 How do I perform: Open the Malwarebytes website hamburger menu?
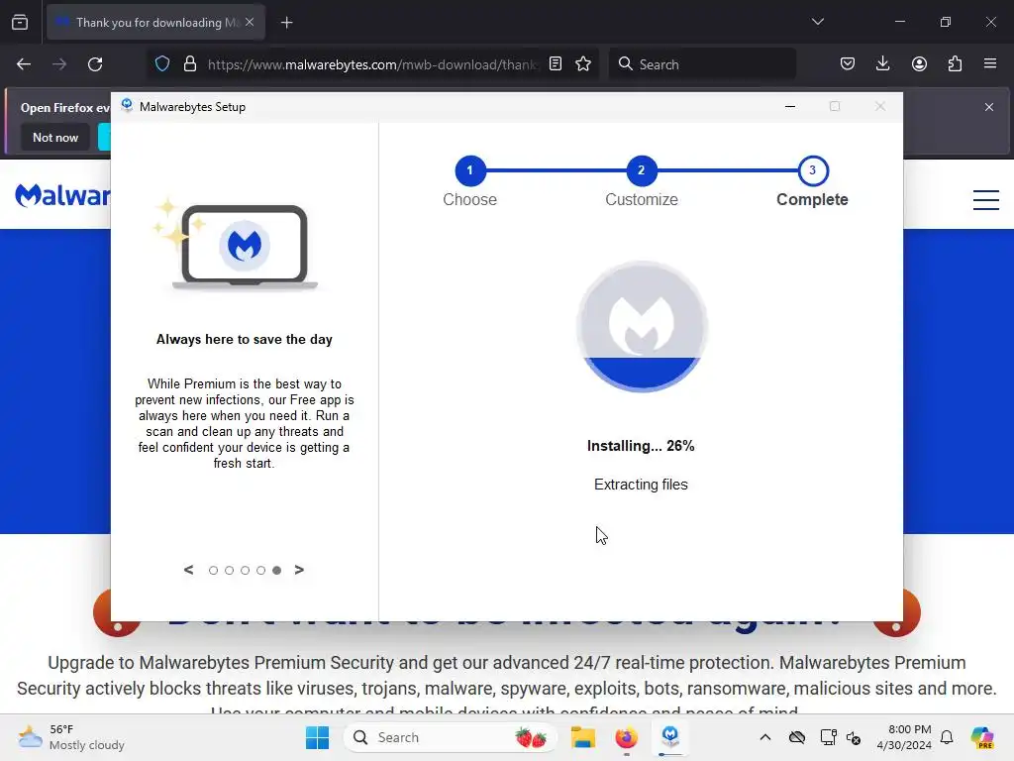[x=986, y=199]
